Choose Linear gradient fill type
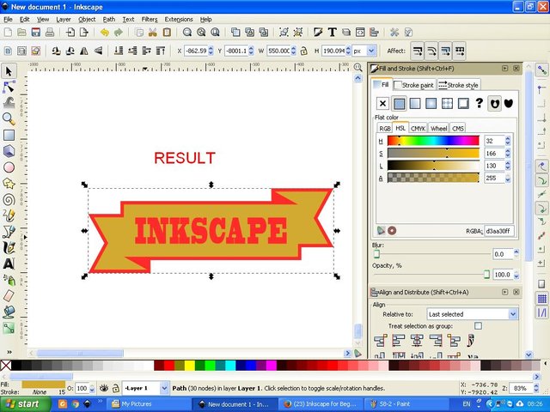Screen dimensions: 550x412 415,103
